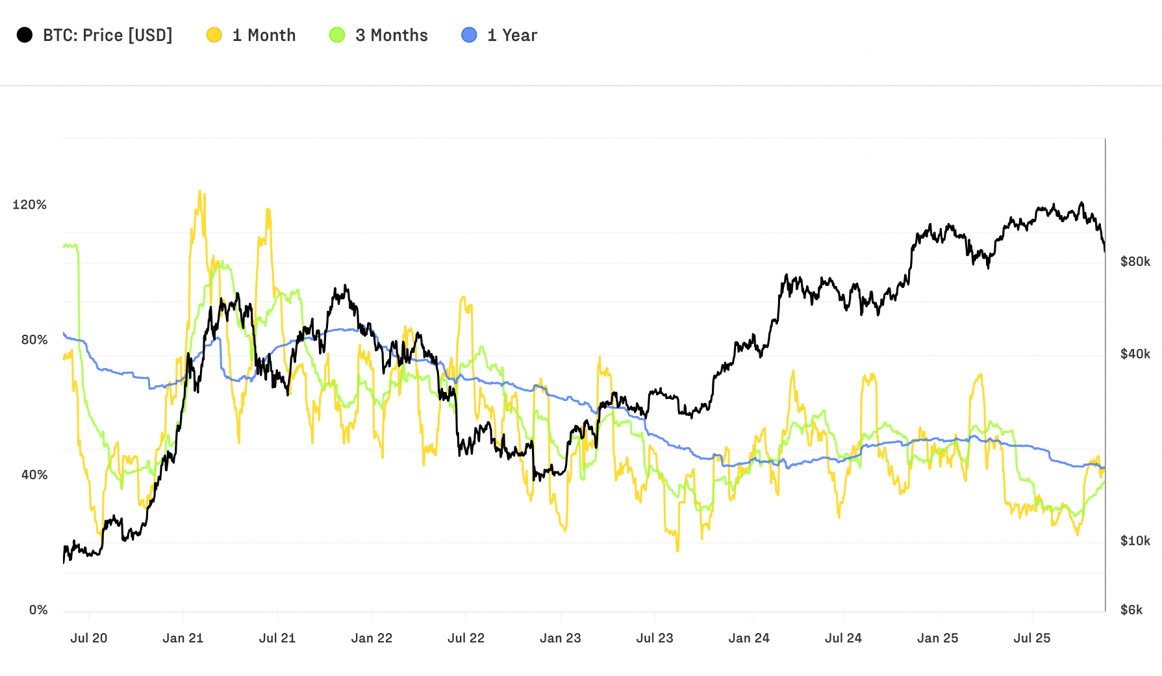The width and height of the screenshot is (1162, 676).
Task: Click the Jul 22 x-axis label
Action: click(x=466, y=638)
